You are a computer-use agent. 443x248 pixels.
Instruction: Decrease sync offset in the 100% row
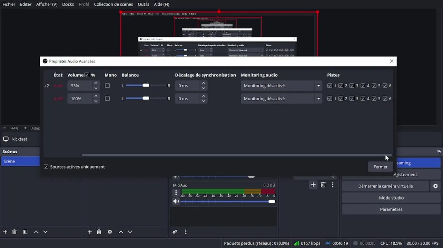coord(204,101)
